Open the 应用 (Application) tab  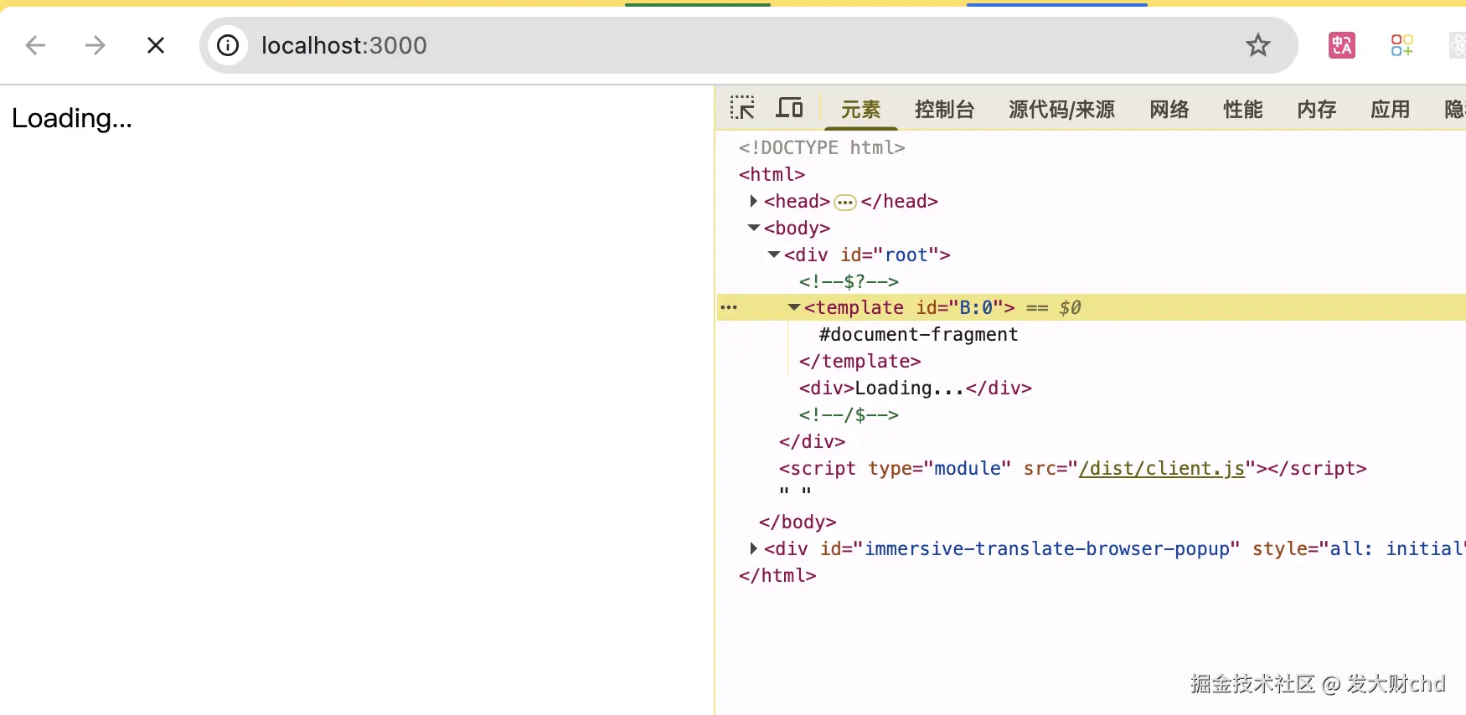tap(1390, 110)
